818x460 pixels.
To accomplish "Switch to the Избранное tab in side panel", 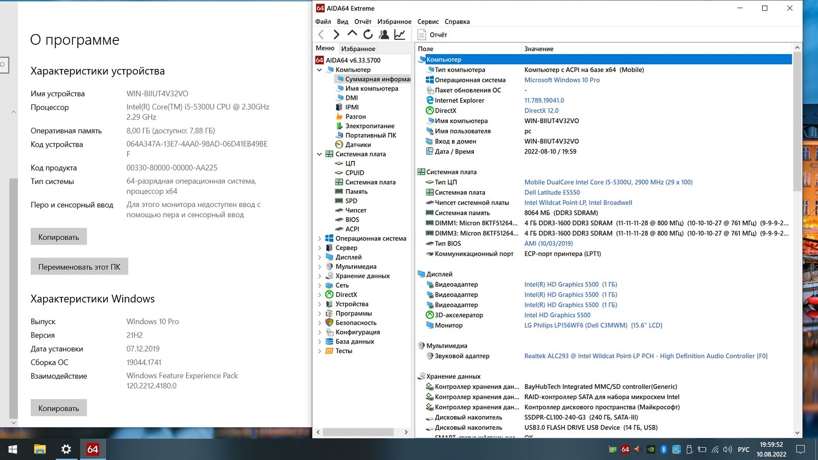I will [358, 49].
